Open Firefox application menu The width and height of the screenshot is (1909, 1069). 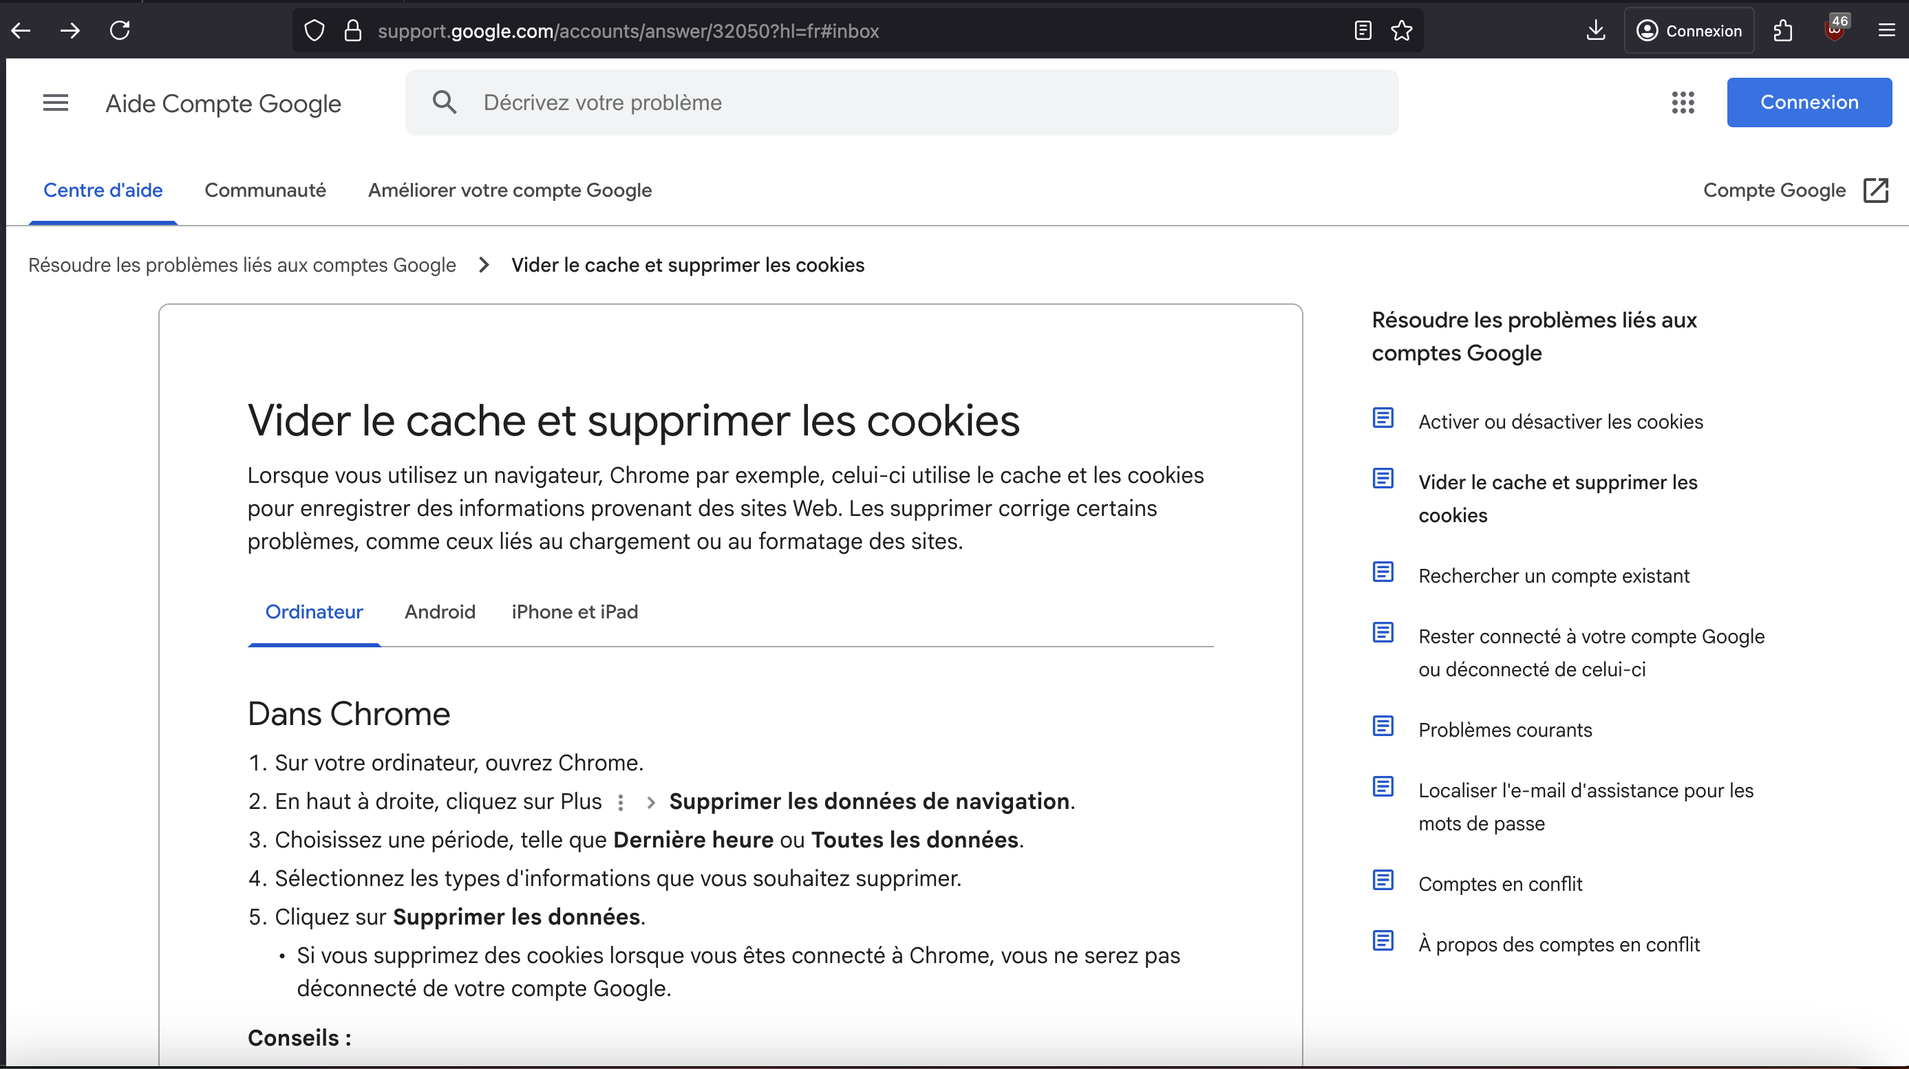point(1886,31)
